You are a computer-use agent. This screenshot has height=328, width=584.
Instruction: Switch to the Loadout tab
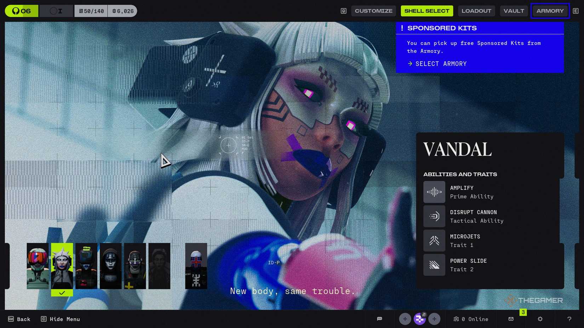point(476,11)
